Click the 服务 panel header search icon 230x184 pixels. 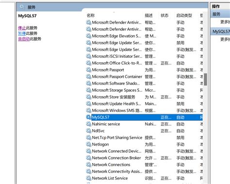coord(22,7)
